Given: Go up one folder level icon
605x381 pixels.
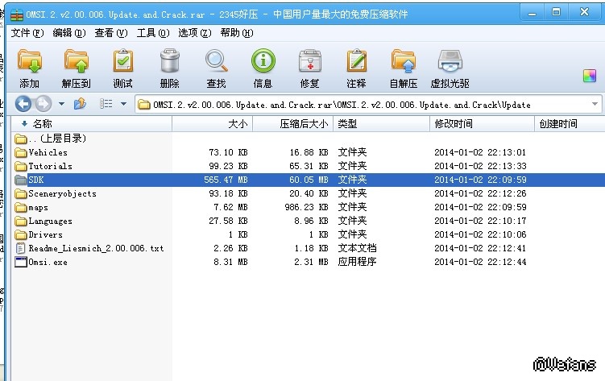Looking at the screenshot, I should click(x=80, y=103).
